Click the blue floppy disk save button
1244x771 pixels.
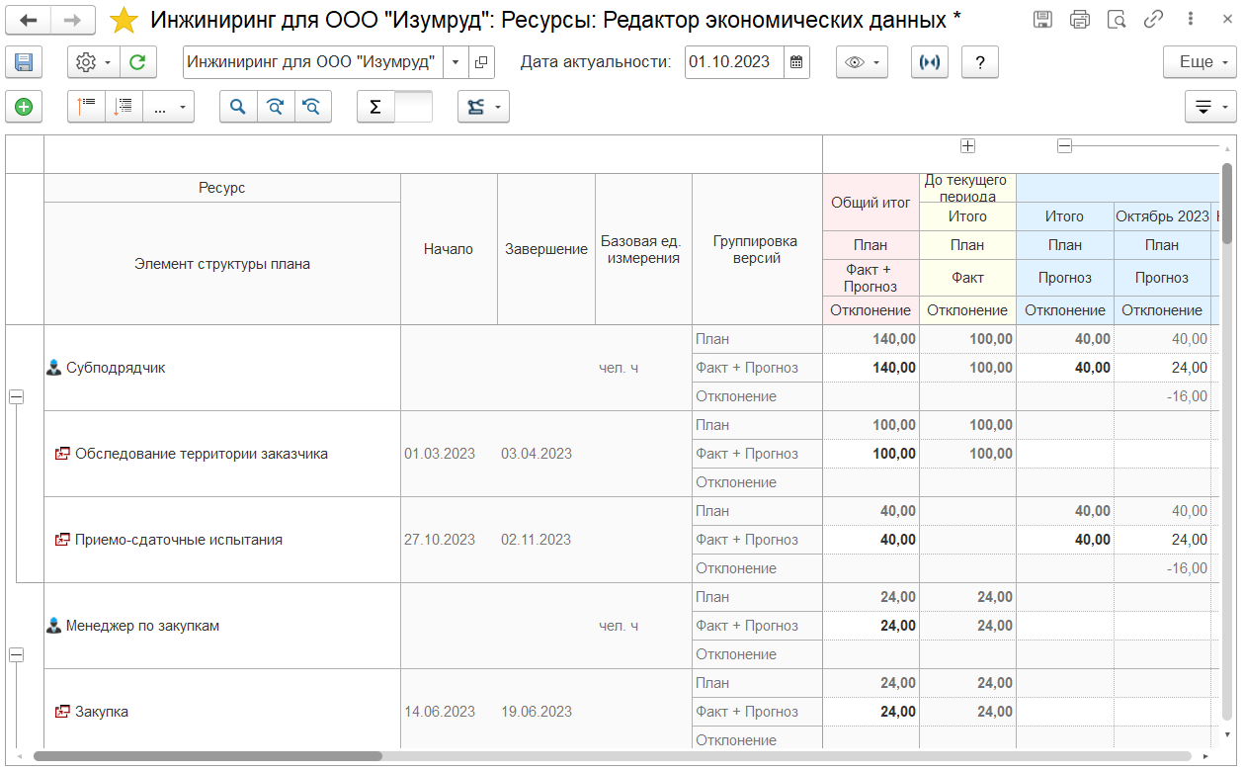point(24,62)
